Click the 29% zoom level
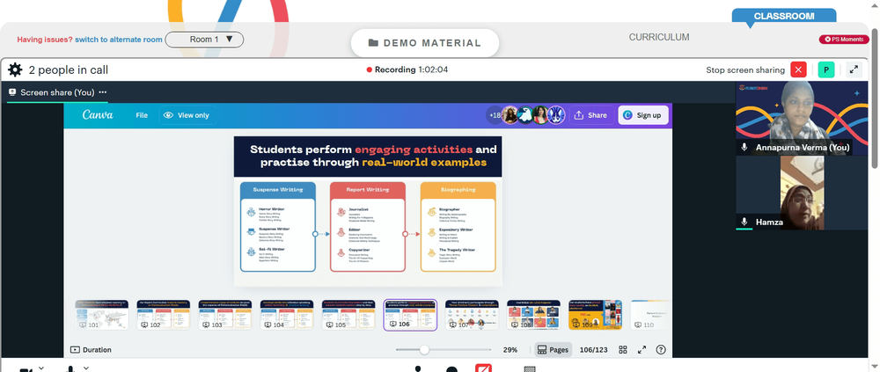880x372 pixels. [510, 349]
